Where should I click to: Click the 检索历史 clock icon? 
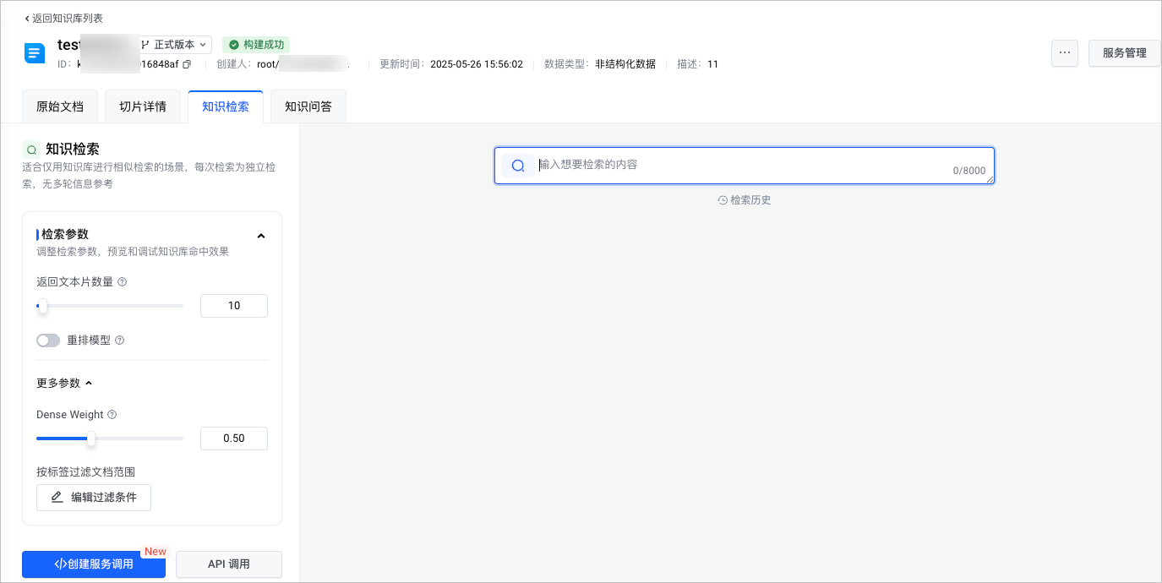point(723,200)
